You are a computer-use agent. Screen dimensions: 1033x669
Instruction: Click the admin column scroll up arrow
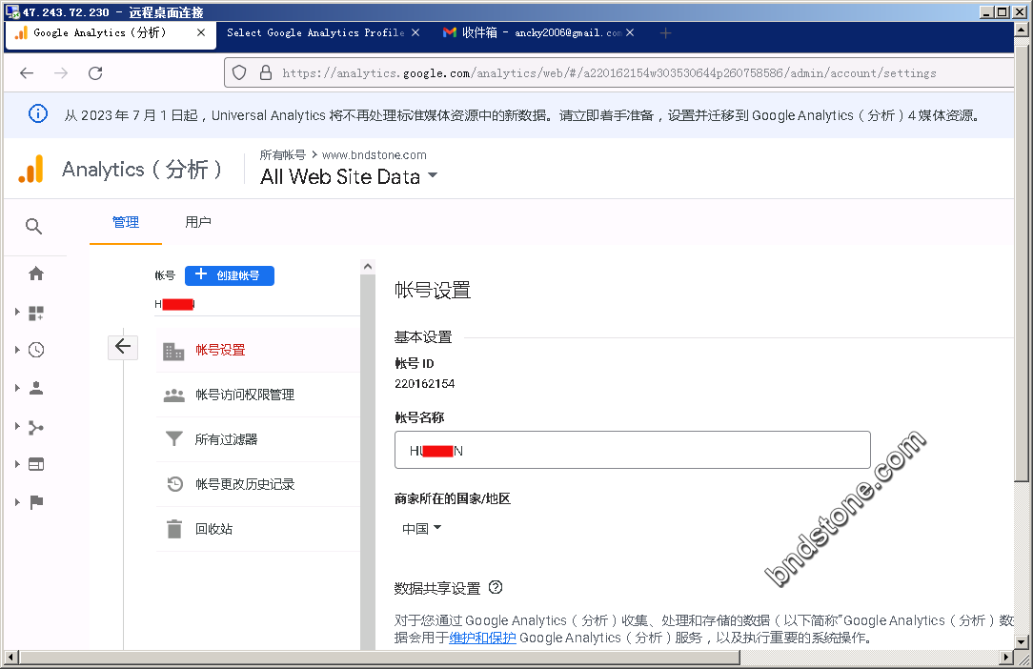tap(368, 266)
